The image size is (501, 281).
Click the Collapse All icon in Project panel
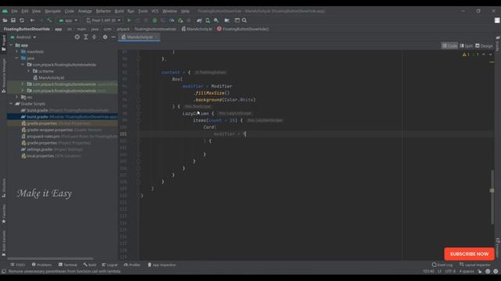(94, 37)
